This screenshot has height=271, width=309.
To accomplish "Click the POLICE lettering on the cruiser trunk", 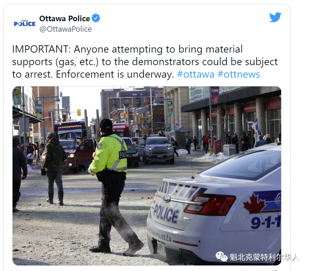I will (166, 214).
